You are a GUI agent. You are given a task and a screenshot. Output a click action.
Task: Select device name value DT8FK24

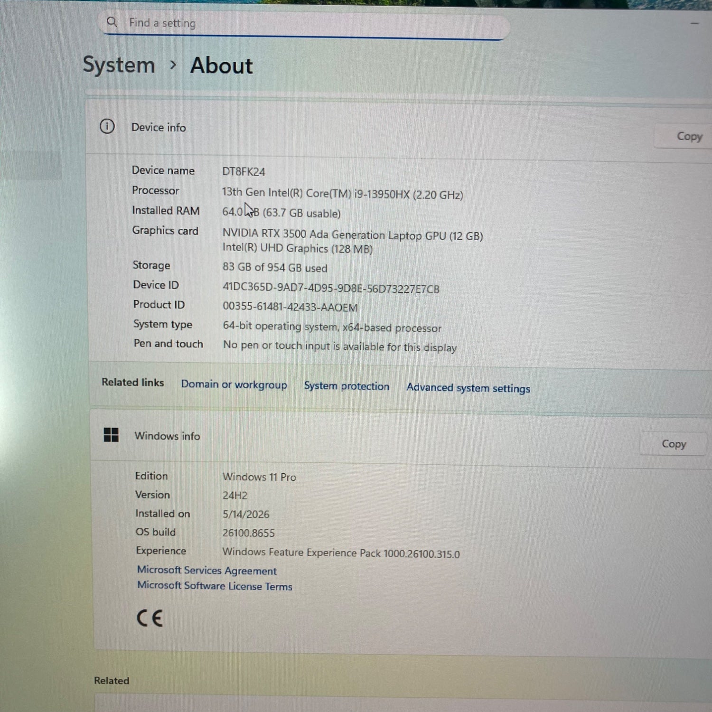click(244, 171)
